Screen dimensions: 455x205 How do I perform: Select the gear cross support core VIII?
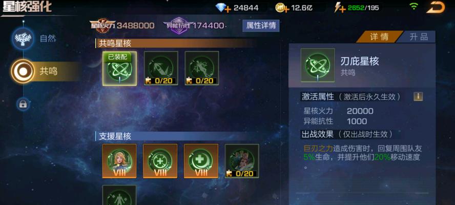160,161
